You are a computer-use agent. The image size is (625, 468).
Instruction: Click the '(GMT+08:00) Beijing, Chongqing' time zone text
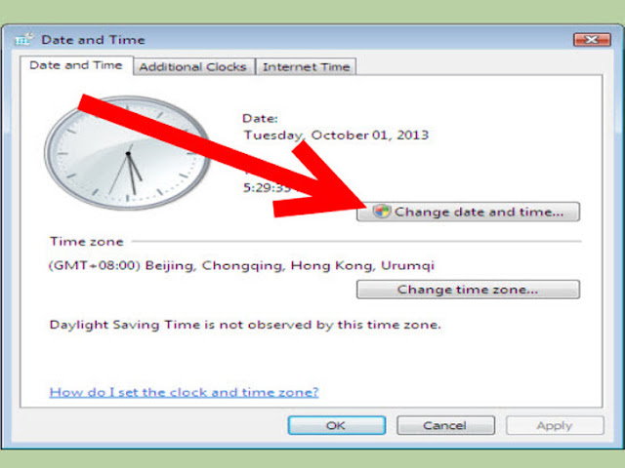coord(241,265)
